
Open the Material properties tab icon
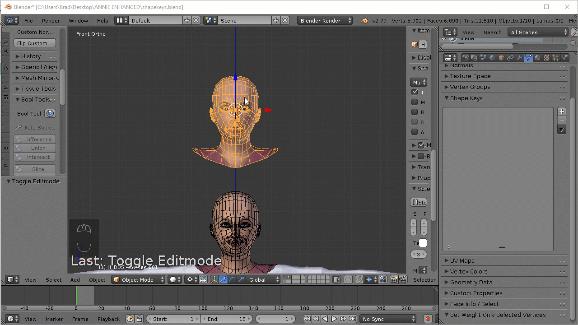click(x=537, y=58)
